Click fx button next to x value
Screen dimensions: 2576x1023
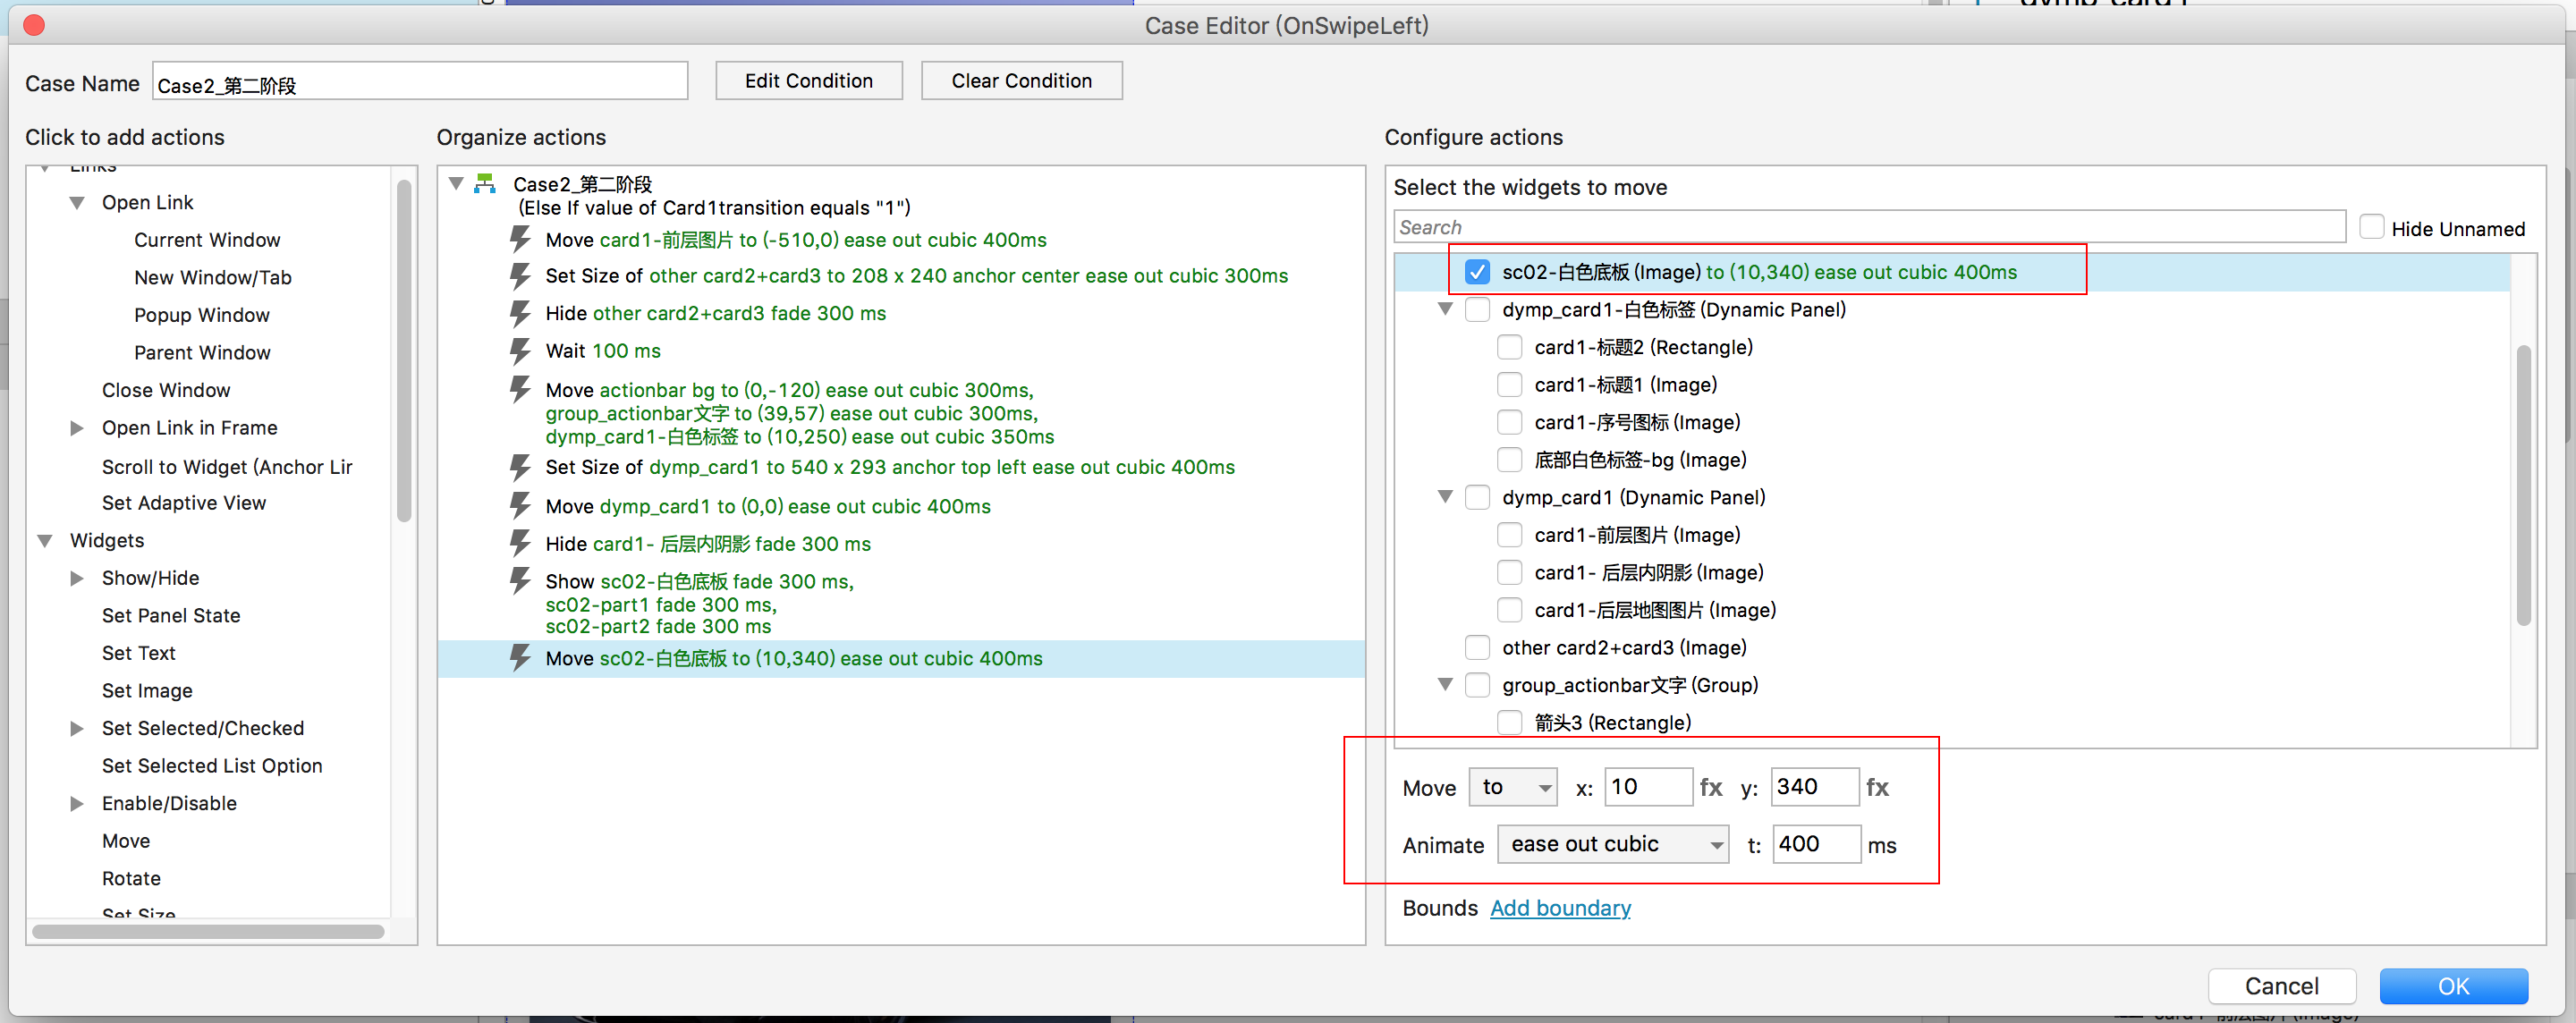point(1710,787)
